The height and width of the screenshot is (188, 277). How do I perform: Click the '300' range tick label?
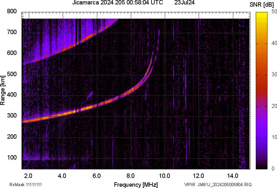12,116
